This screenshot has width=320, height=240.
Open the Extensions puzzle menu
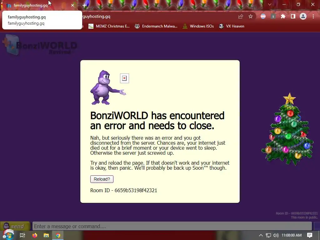[x=283, y=17]
